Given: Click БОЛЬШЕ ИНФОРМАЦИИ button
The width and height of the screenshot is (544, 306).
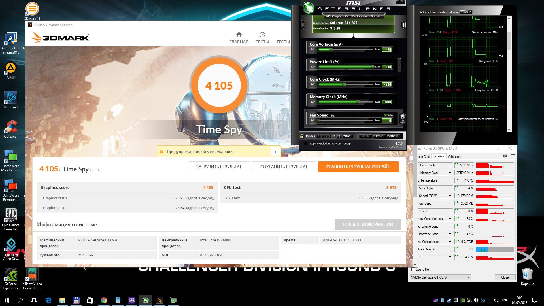Looking at the screenshot, I should (x=368, y=224).
